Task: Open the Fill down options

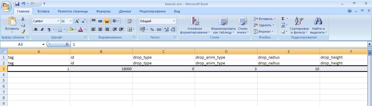Action: pos(284,25)
